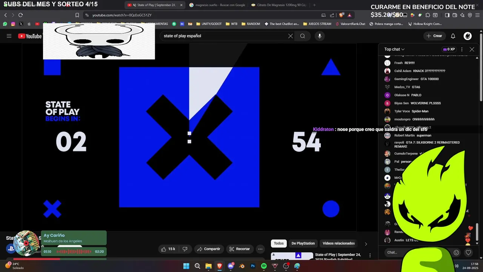Close the live chat panel

pyautogui.click(x=472, y=49)
